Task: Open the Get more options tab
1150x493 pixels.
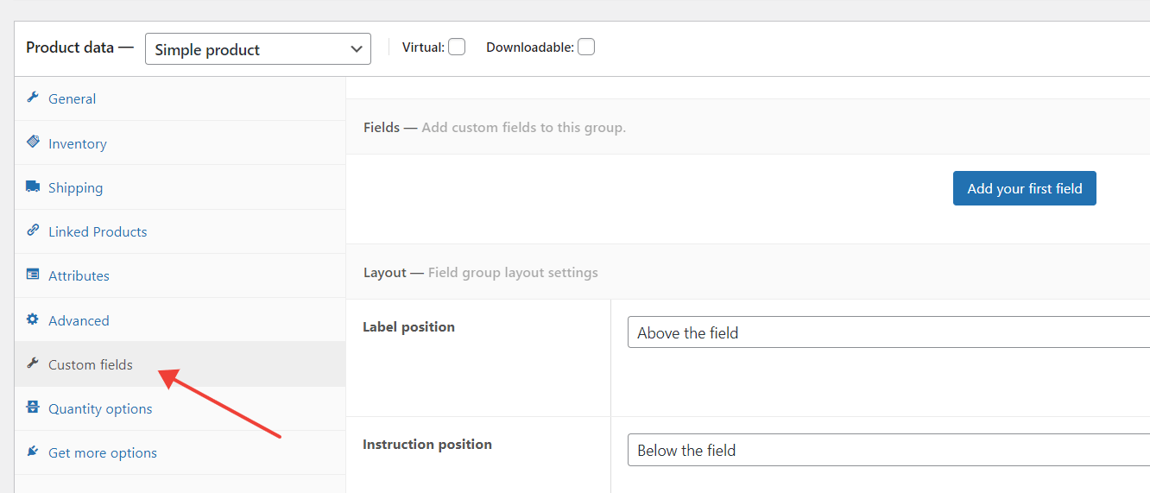Action: (180, 452)
